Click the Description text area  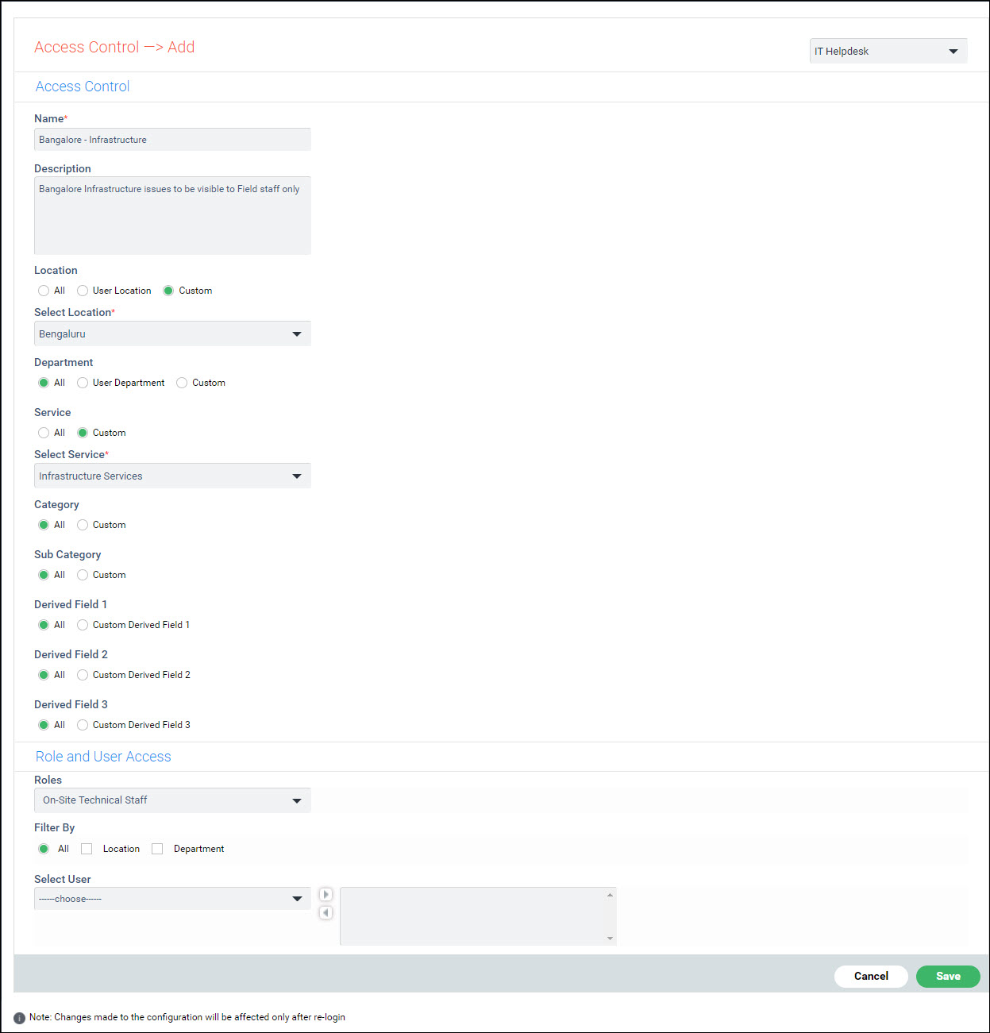pos(172,215)
